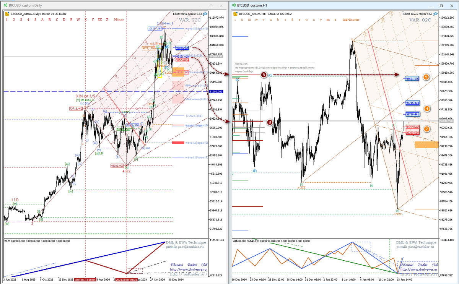Screen dimensions: 459x284
Task: Open www.dml-ewa.ru link in Daily window
Action: tap(188, 269)
